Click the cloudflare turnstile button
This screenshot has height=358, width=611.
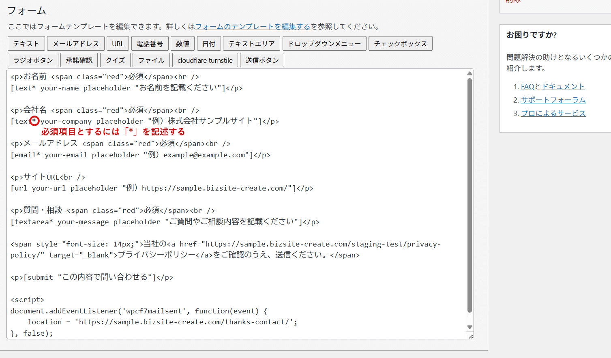tap(205, 60)
